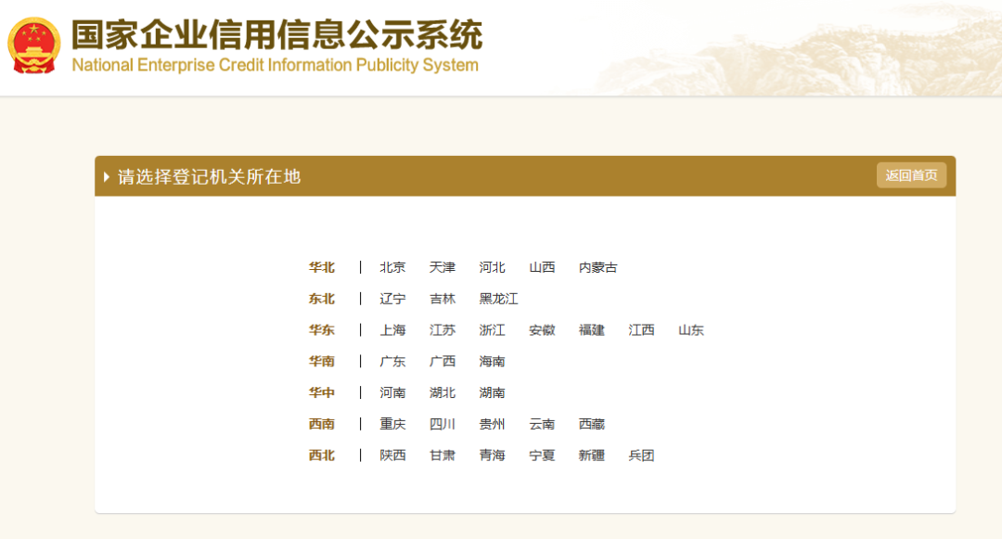Select 江西 province
This screenshot has height=539, width=1002.
click(642, 330)
